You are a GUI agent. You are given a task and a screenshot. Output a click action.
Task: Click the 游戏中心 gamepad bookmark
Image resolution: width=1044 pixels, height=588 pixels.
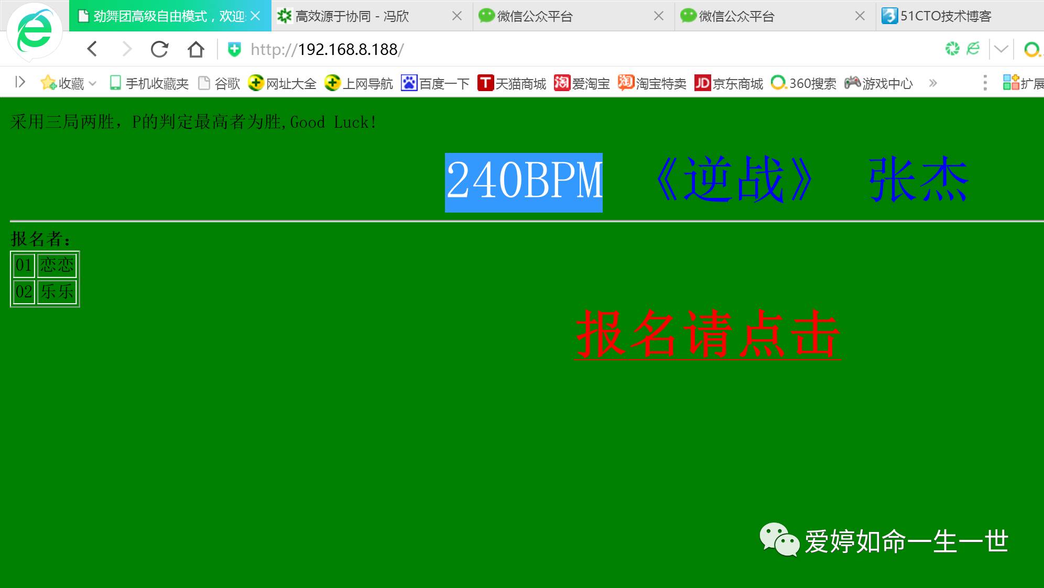click(x=879, y=83)
